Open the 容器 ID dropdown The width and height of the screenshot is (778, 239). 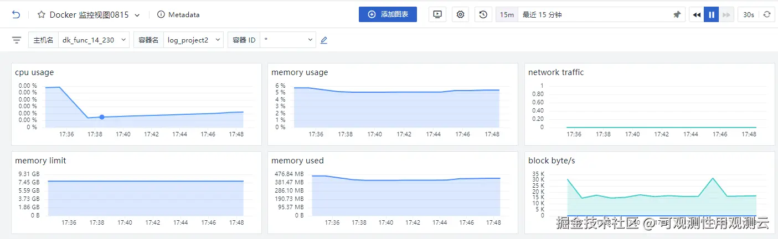coord(287,40)
